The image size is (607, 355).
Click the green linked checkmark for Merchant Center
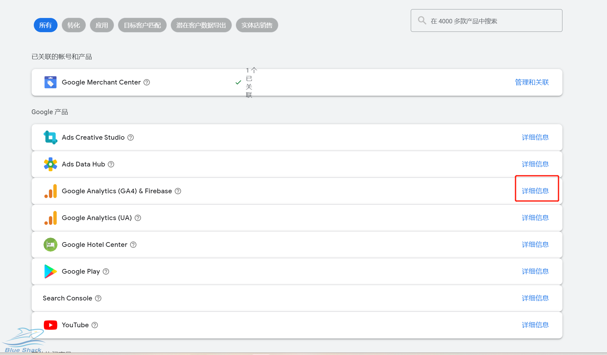[238, 82]
